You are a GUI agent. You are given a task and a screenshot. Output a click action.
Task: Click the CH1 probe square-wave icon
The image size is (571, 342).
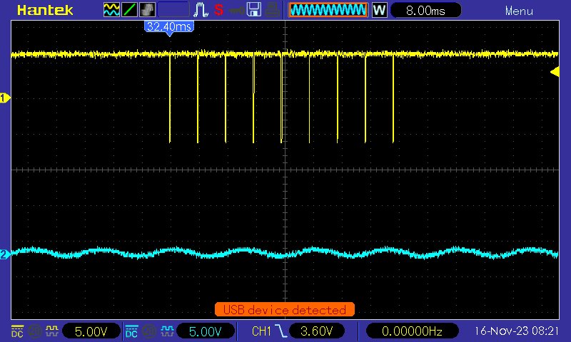pos(51,331)
